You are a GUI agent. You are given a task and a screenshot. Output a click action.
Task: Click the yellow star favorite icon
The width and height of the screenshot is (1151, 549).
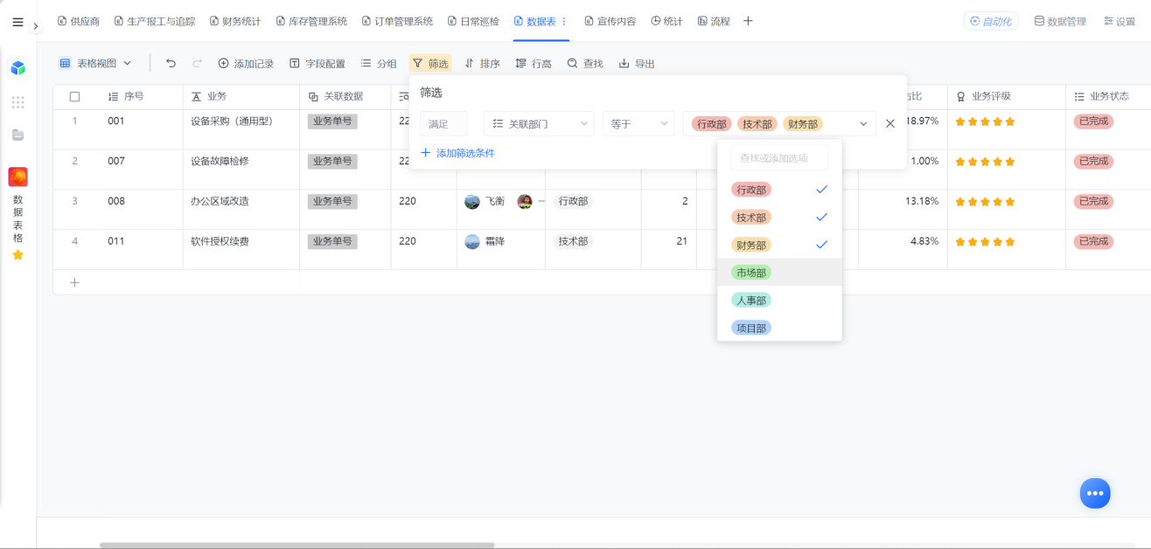click(x=17, y=254)
